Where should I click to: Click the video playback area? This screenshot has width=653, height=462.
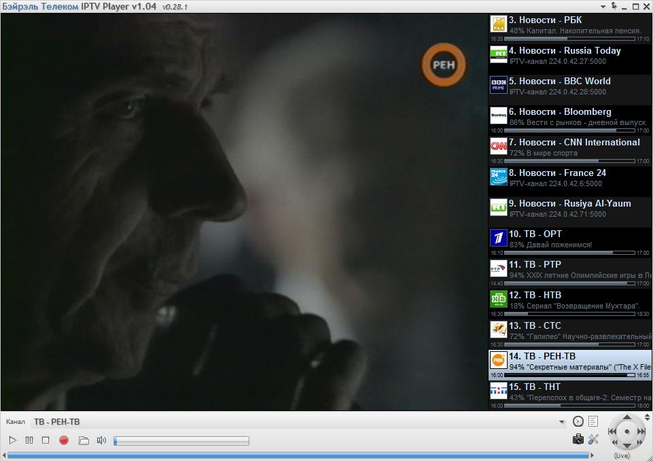click(244, 212)
